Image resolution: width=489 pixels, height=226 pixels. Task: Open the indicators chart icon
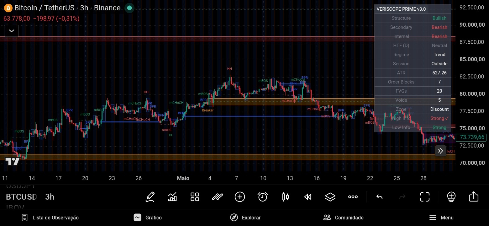(x=172, y=197)
